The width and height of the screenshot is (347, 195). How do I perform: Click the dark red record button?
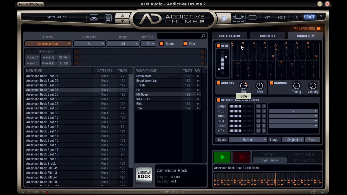pyautogui.click(x=242, y=157)
